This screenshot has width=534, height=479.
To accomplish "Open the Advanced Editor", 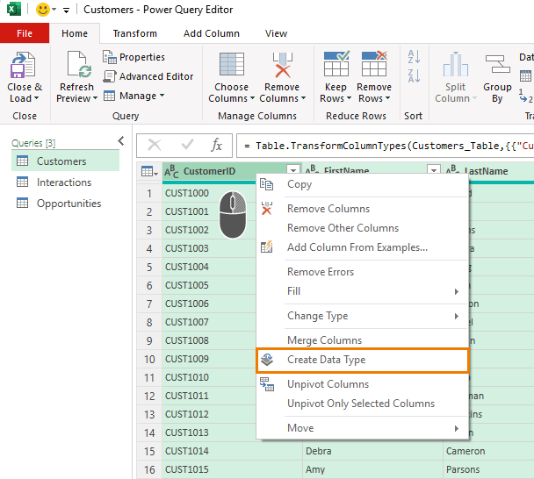I will pyautogui.click(x=148, y=76).
